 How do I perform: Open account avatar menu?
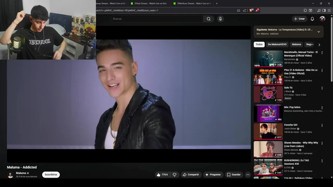(322, 19)
